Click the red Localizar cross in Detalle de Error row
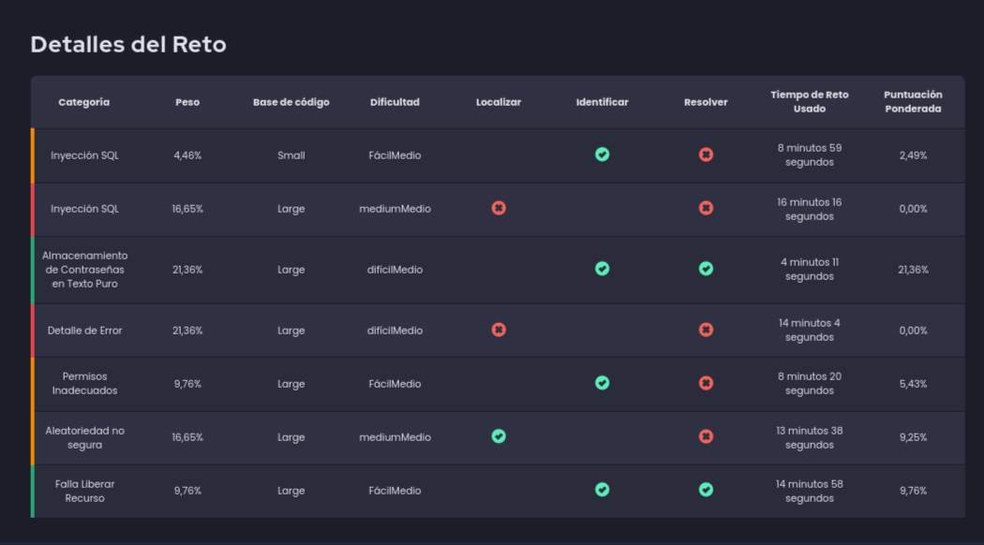Screen dimensions: 984x545 tap(499, 330)
